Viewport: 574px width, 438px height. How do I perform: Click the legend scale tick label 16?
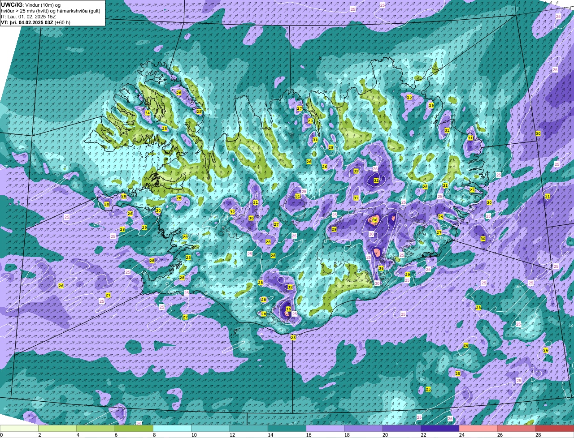pyautogui.click(x=308, y=435)
